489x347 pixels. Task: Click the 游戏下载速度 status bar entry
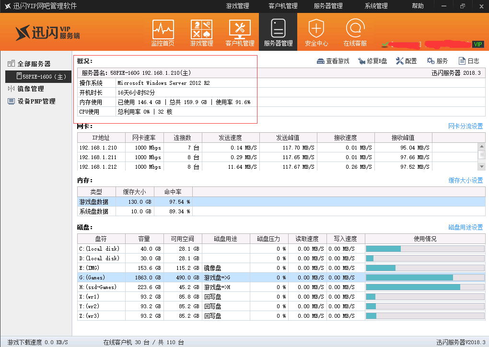tap(38, 342)
